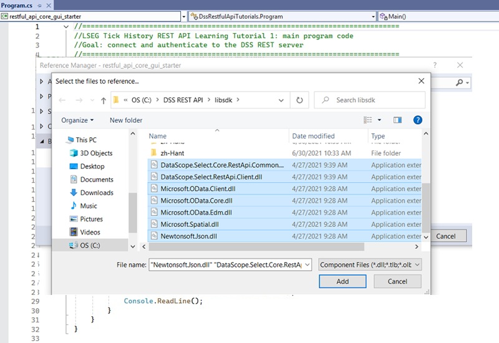Click the change view layout icon

pos(368,120)
